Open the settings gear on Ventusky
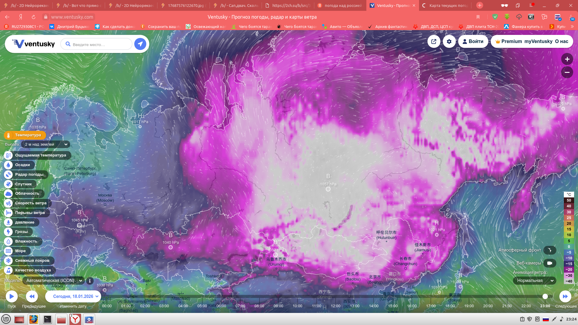 449,42
